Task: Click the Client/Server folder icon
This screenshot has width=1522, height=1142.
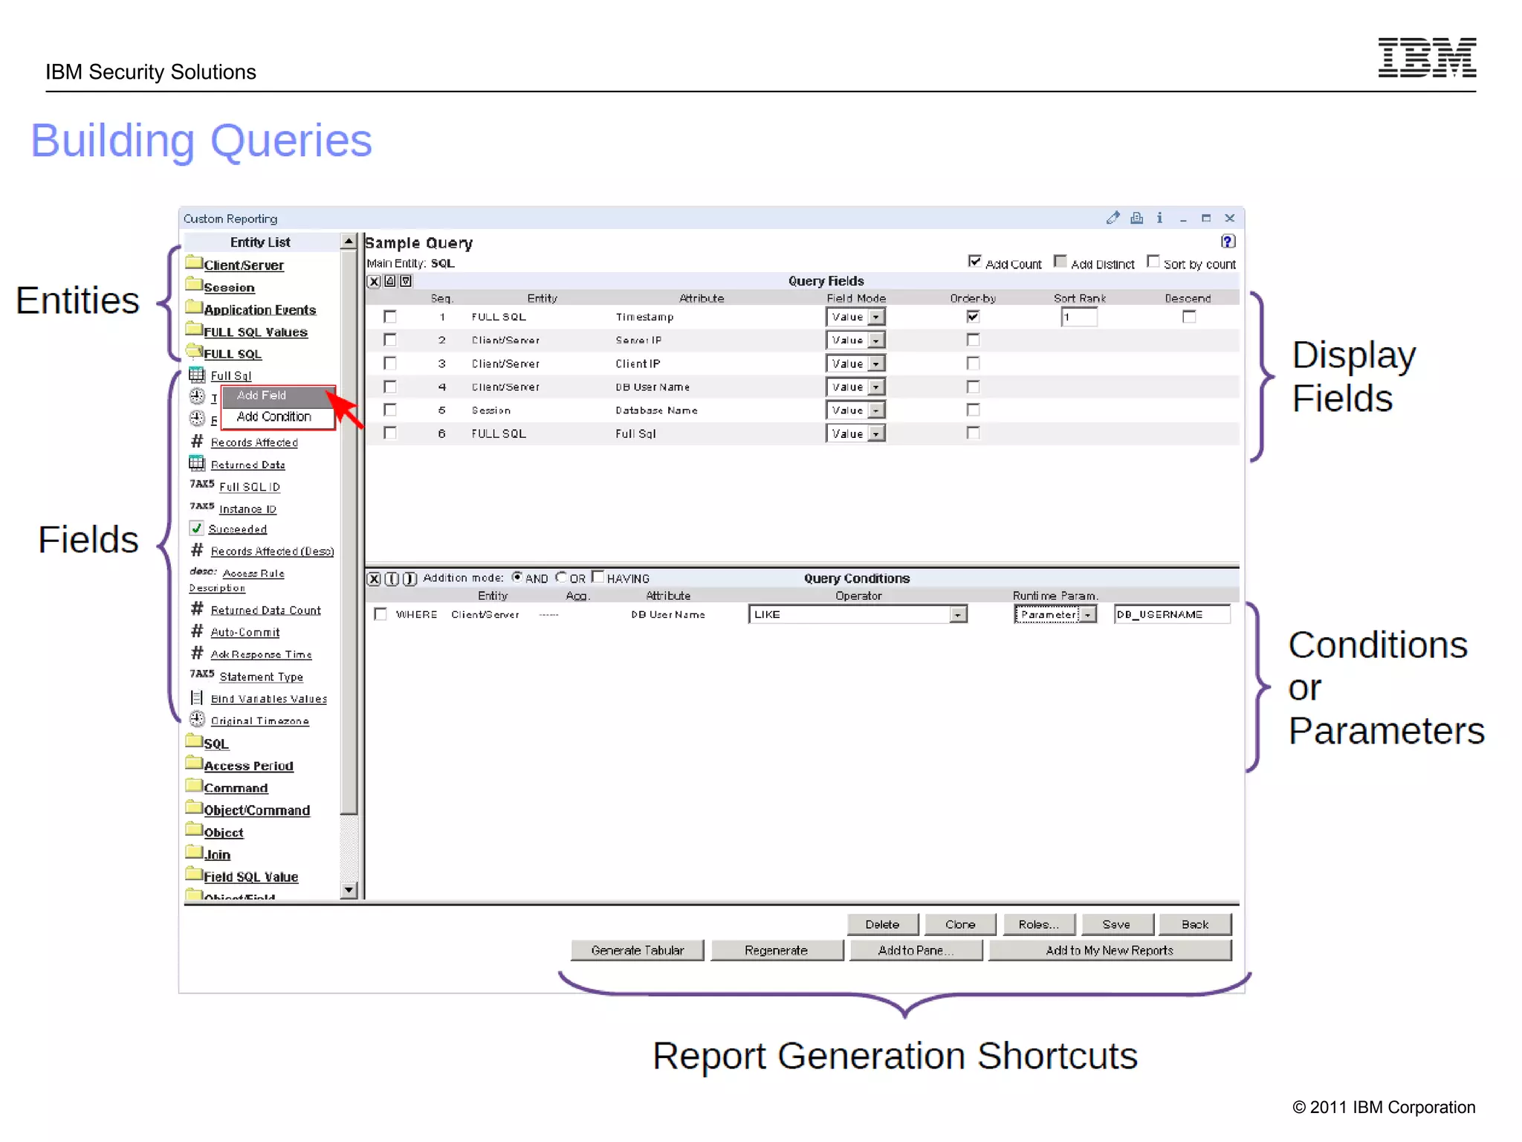Action: tap(194, 262)
